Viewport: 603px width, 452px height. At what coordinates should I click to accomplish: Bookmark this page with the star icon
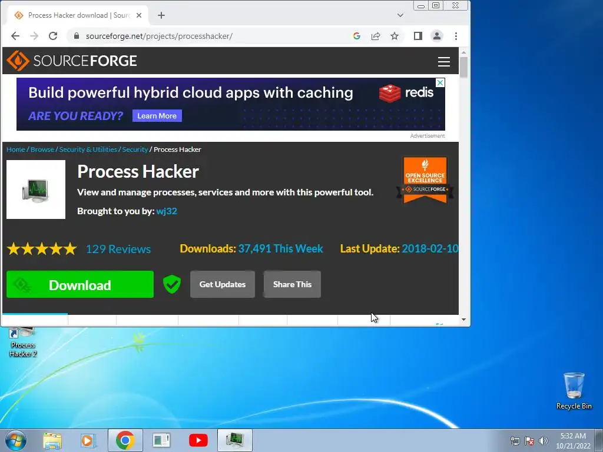[395, 36]
